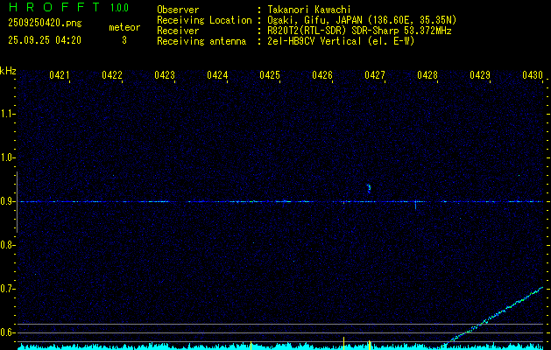Click the meteor count value 3
The height and width of the screenshot is (350, 551).
point(124,40)
